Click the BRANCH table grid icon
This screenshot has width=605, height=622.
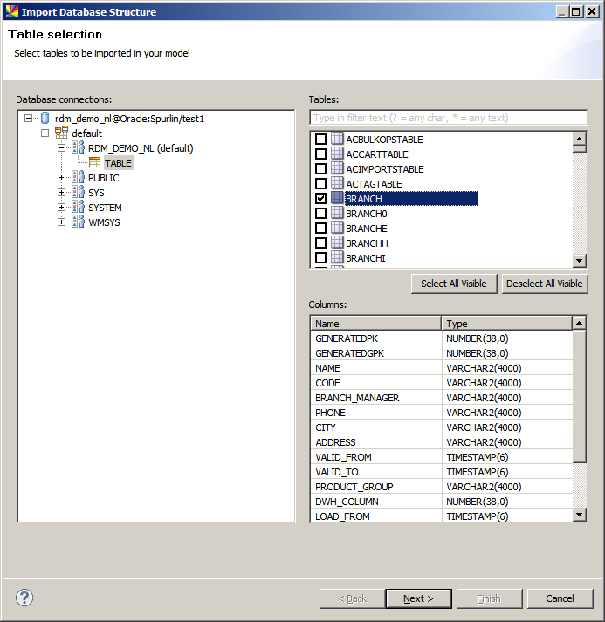coord(337,199)
